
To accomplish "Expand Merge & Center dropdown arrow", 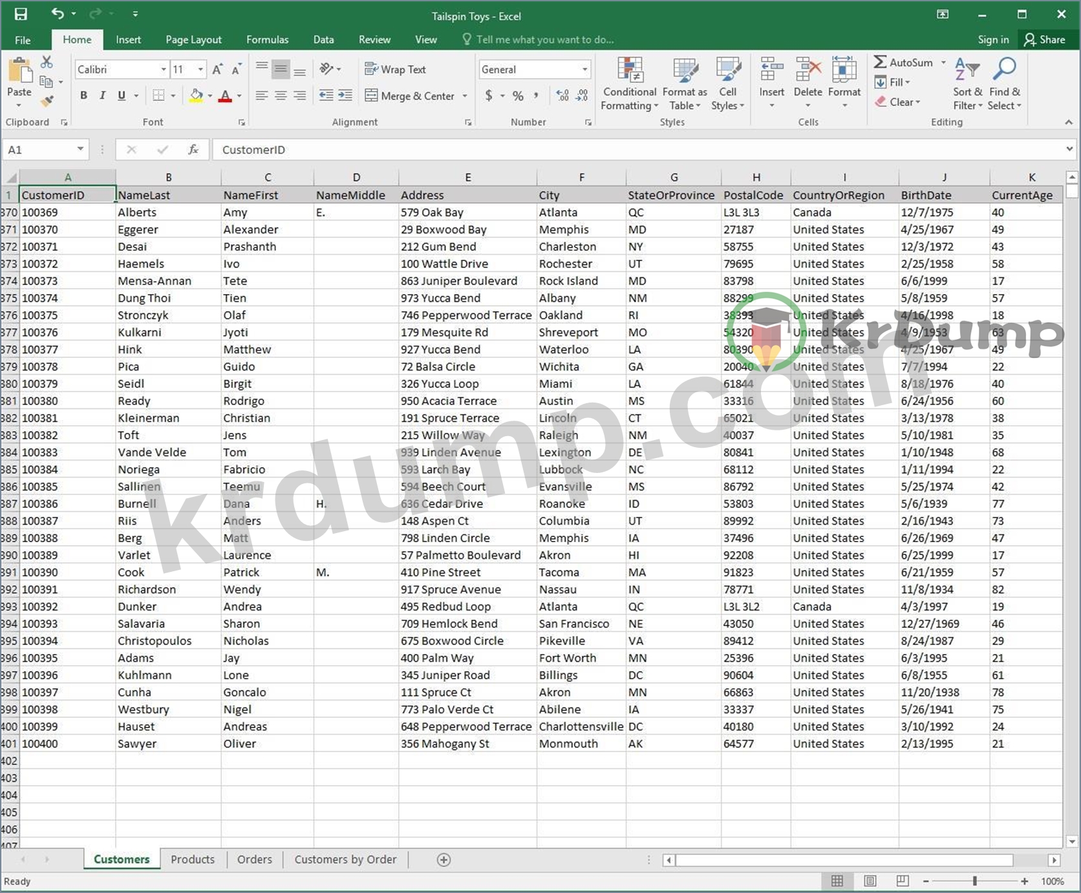I will click(x=465, y=96).
